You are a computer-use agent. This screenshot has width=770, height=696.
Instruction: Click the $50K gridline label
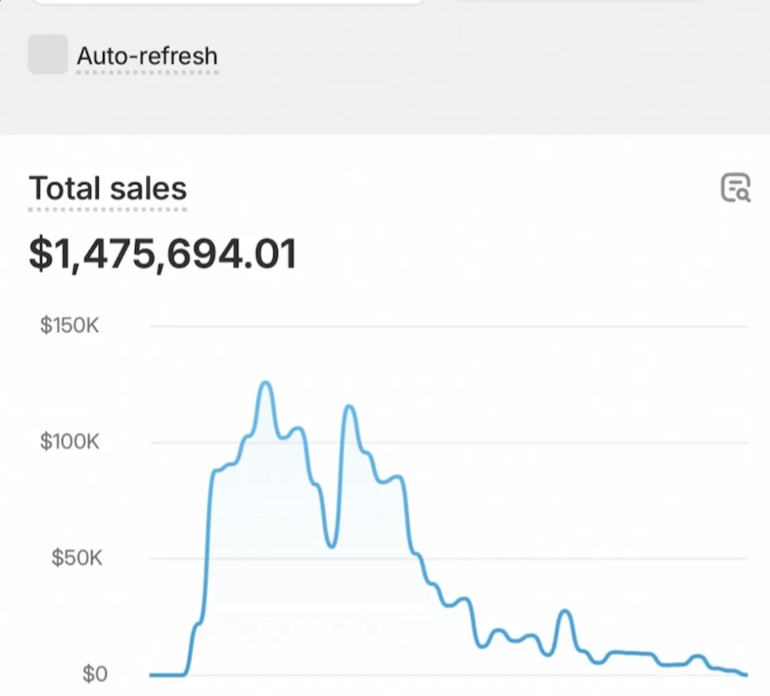76,558
